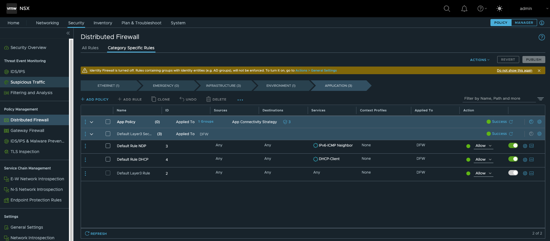The height and width of the screenshot is (241, 550).
Task: Check the Default Layer3 Section checkbox
Action: (108, 134)
